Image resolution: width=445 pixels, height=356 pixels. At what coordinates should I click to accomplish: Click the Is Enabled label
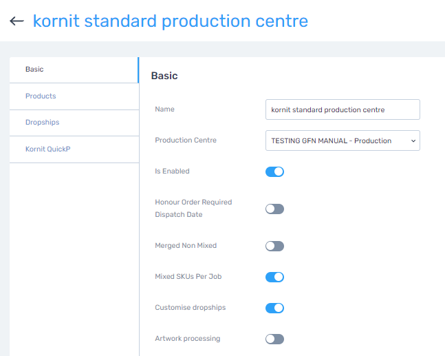coord(172,171)
